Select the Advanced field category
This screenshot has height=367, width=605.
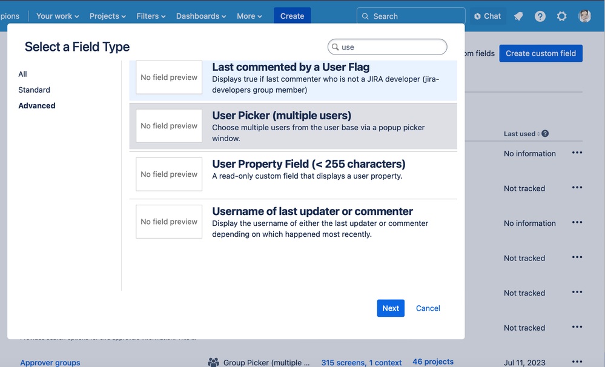(x=37, y=106)
